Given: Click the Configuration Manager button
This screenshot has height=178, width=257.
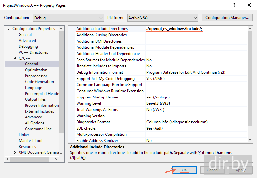Looking at the screenshot, I should (227, 18).
